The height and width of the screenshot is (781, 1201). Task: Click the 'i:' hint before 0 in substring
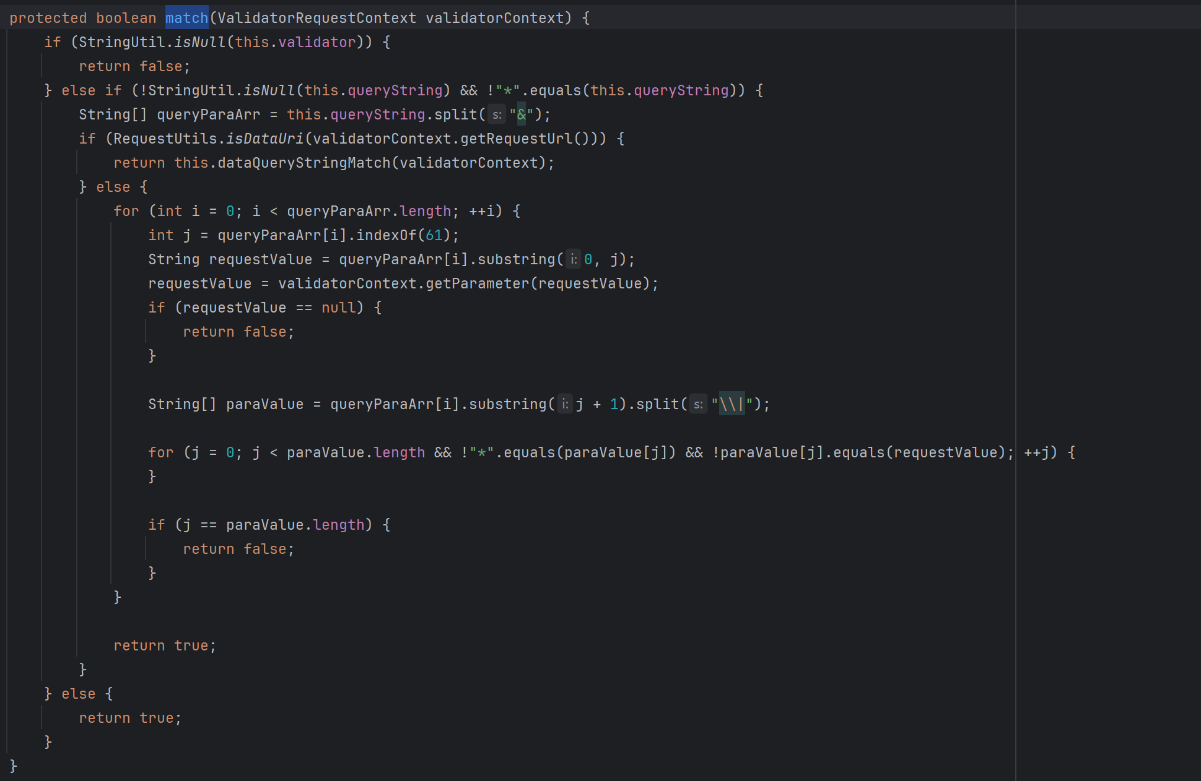pyautogui.click(x=574, y=260)
